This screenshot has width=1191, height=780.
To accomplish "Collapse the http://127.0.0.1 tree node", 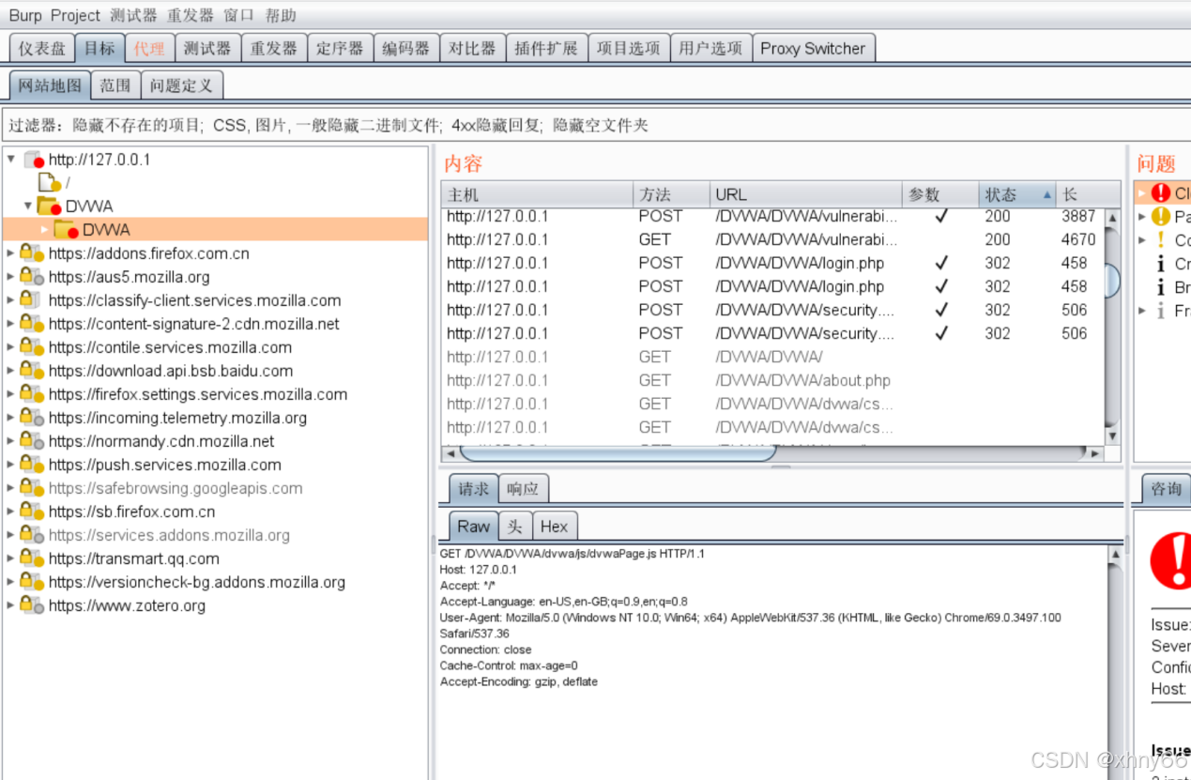I will (11, 160).
